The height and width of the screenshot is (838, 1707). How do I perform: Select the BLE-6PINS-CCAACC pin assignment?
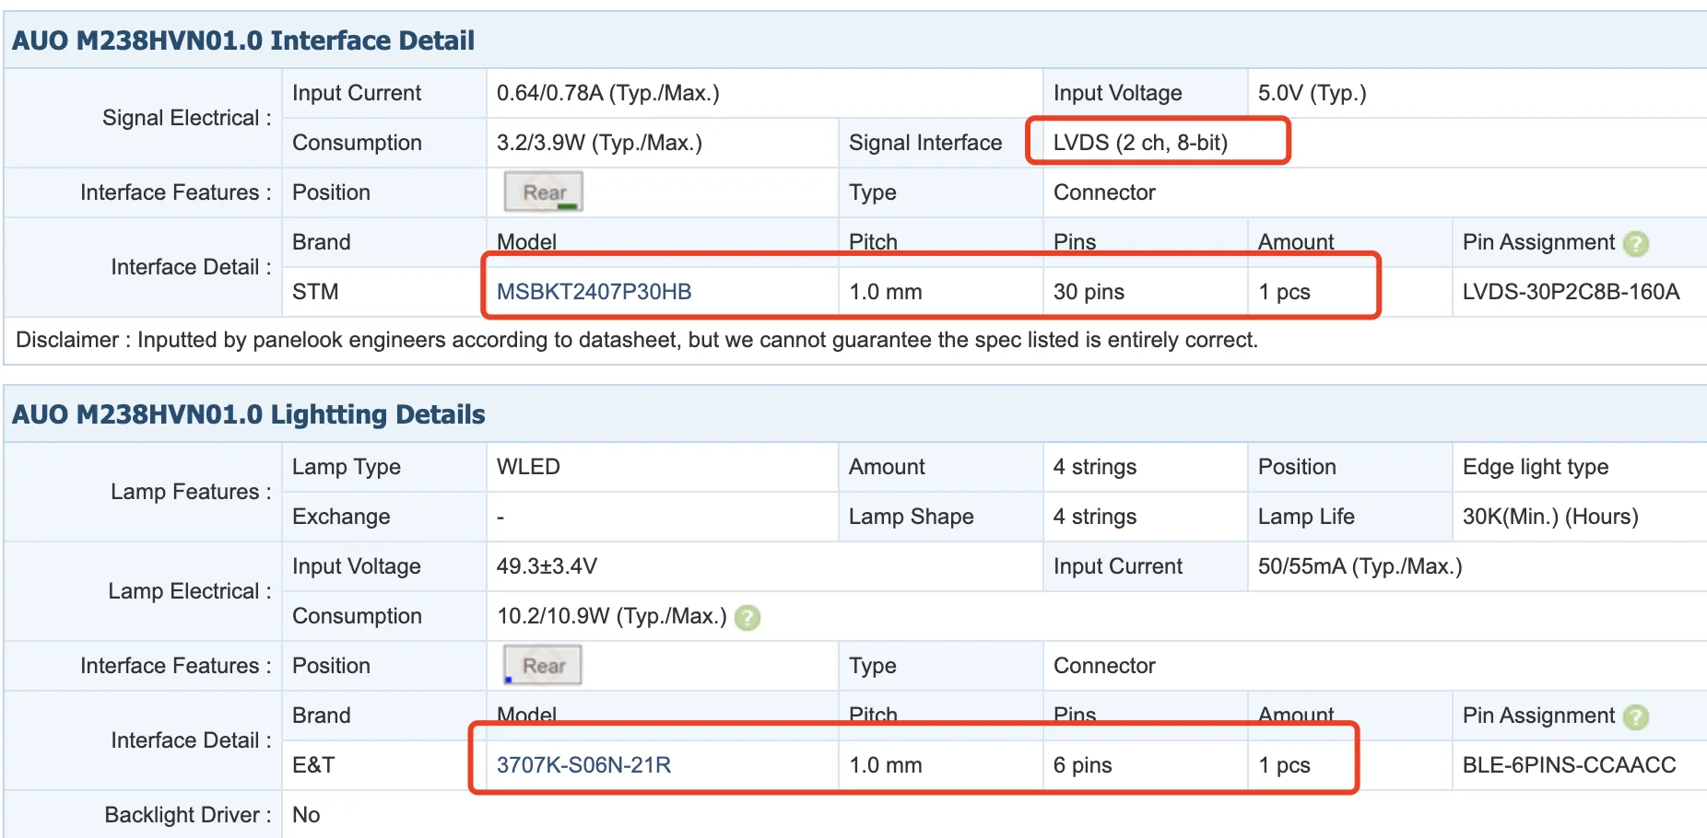coord(1569,765)
